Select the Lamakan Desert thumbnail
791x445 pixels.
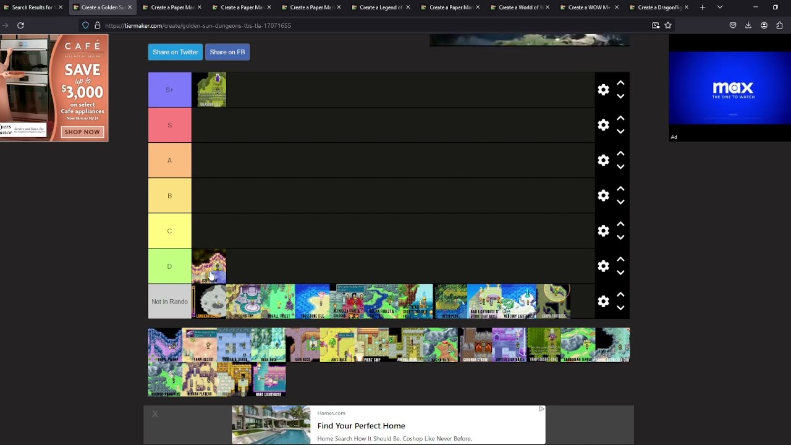point(209,301)
